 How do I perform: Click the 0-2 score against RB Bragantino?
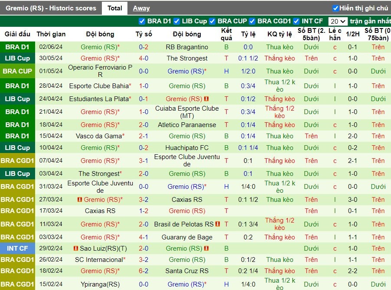(x=143, y=47)
